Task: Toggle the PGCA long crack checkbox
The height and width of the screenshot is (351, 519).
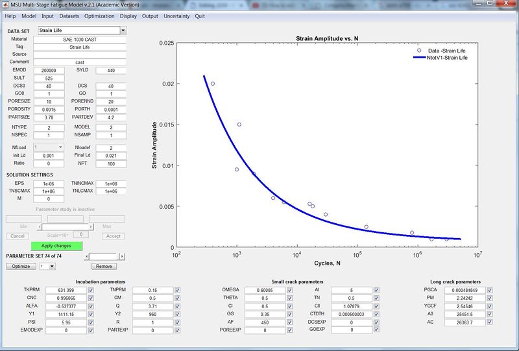Action: tap(490, 290)
